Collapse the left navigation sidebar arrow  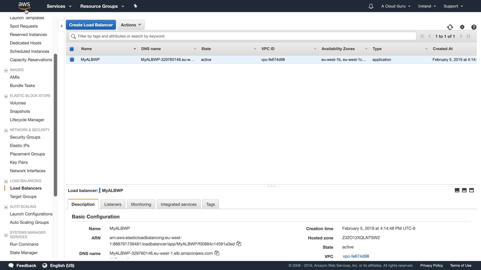click(61, 26)
